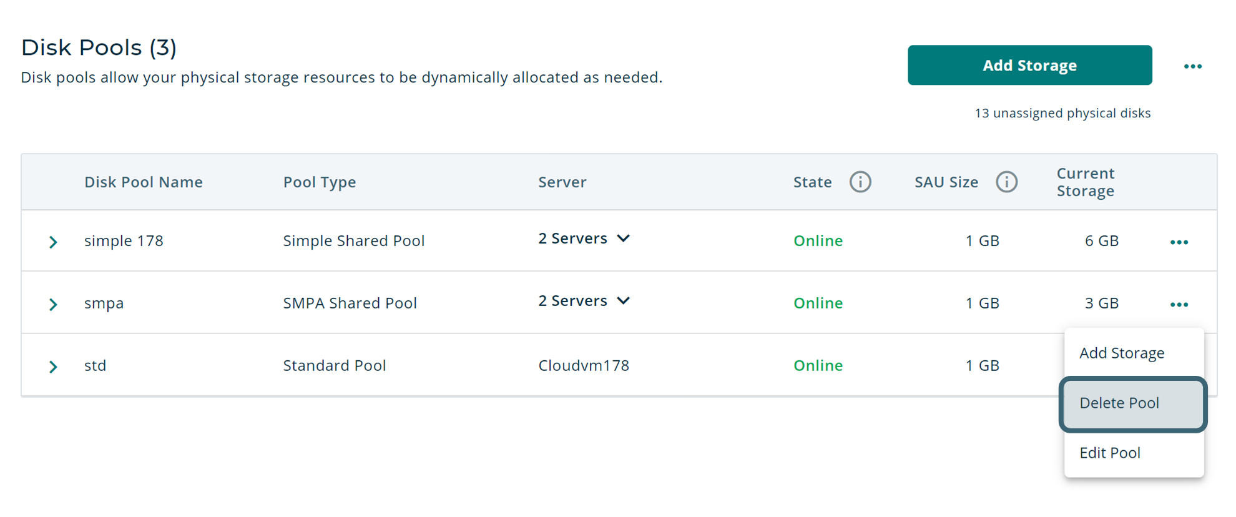Click Online state of smpa row

(x=818, y=303)
